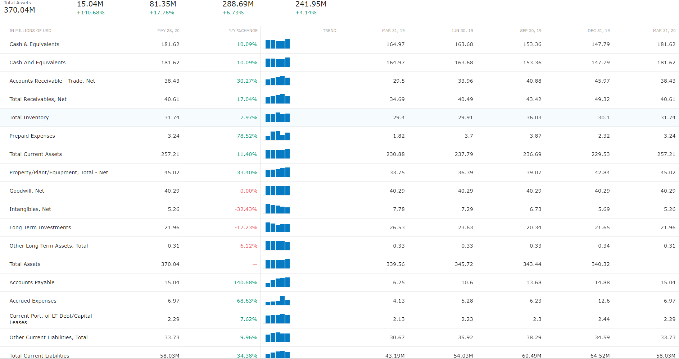Open the Total Inventory trend chart
679x359 pixels.
coord(277,118)
